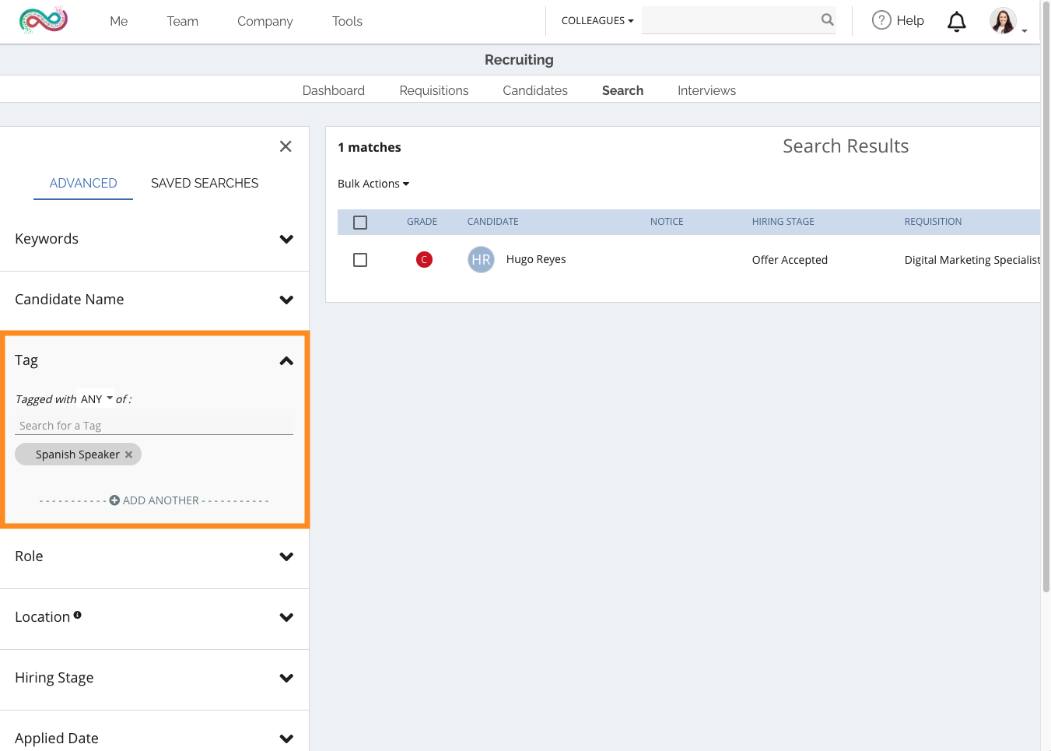Remove the Spanish Speaker tag
The image size is (1051, 751).
(x=129, y=454)
